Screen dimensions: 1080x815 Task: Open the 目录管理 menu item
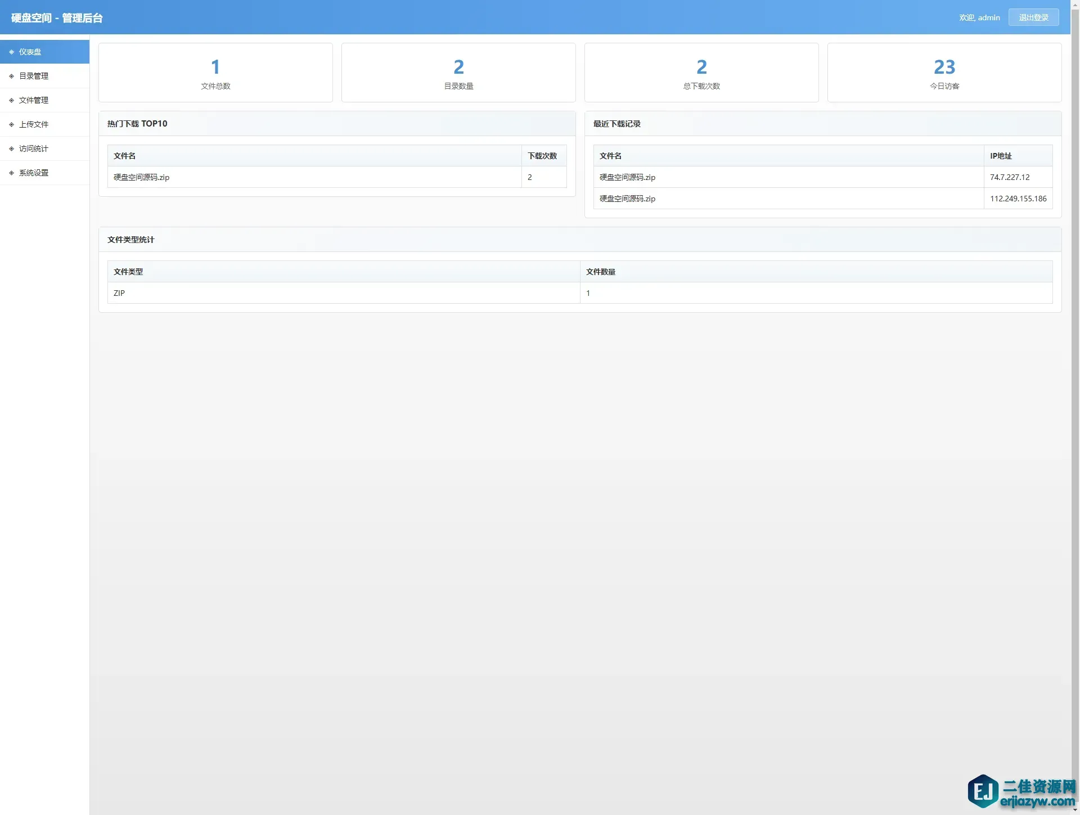pyautogui.click(x=34, y=76)
